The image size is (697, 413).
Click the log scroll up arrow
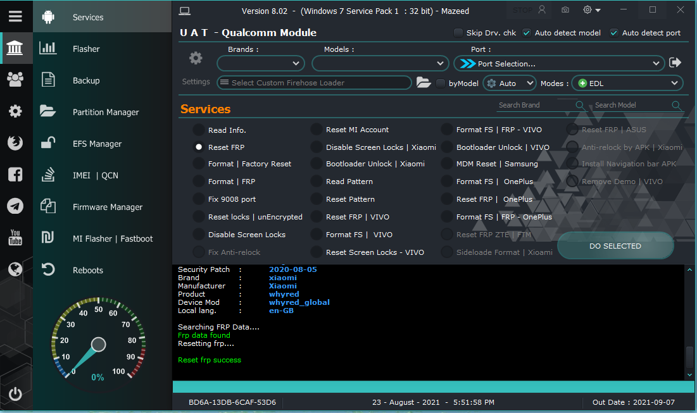pyautogui.click(x=689, y=269)
